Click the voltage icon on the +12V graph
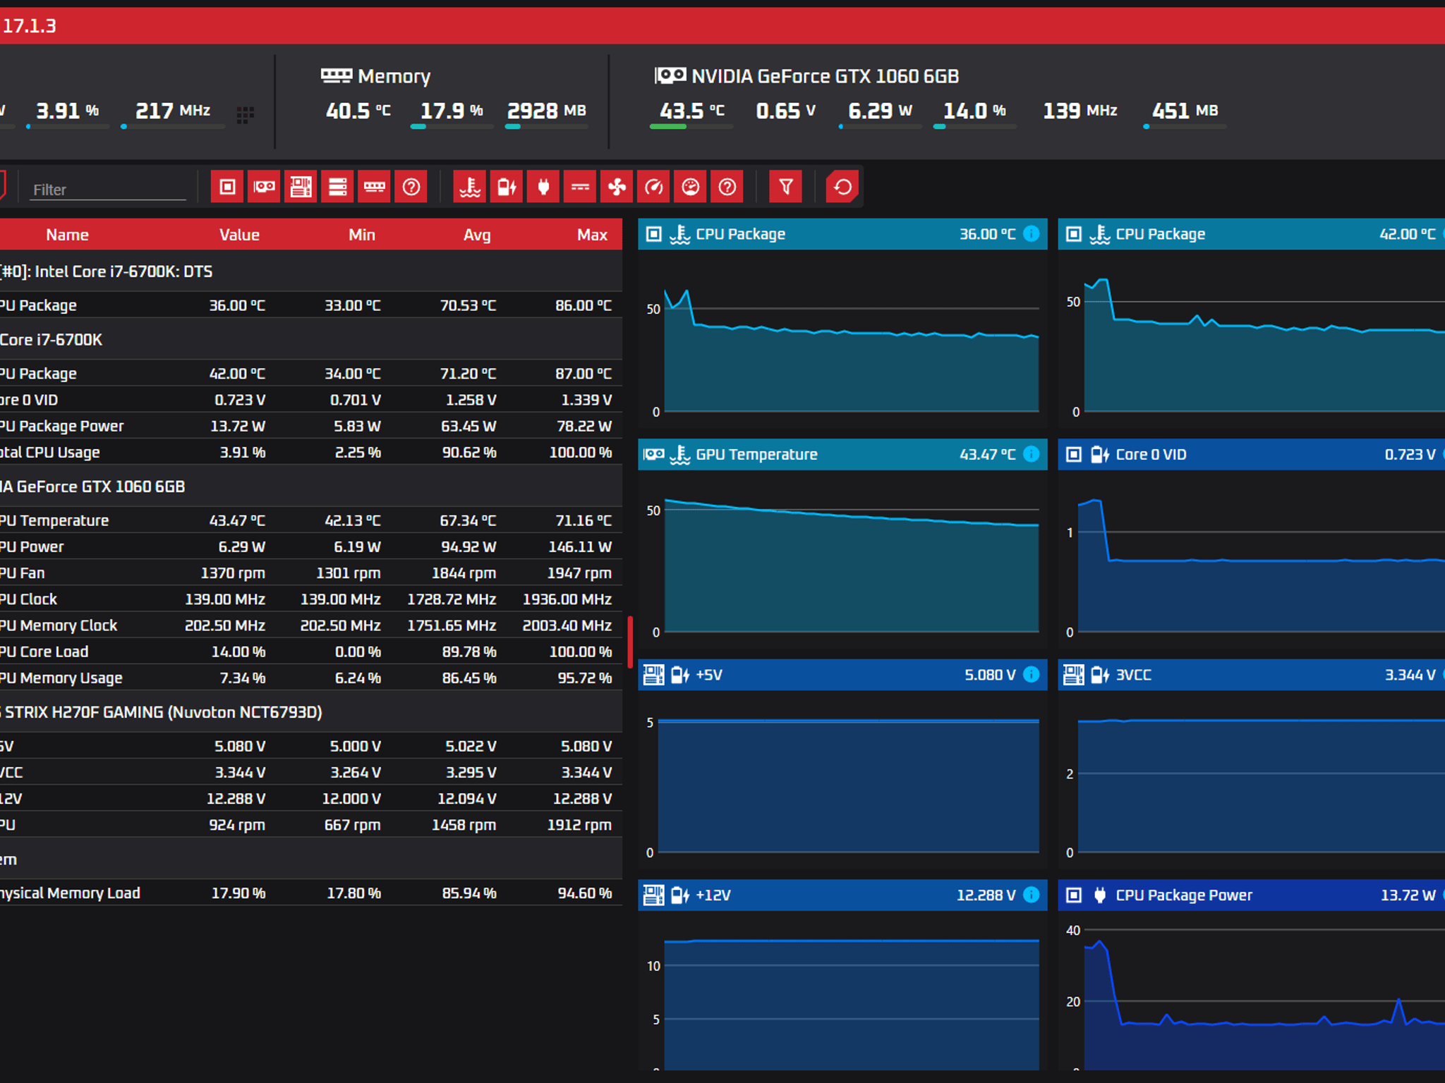 679,895
